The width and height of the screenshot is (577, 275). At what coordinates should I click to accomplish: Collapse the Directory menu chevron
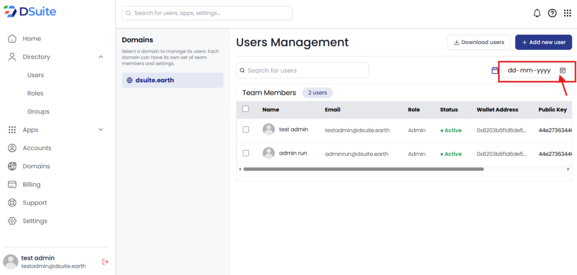[x=101, y=57]
